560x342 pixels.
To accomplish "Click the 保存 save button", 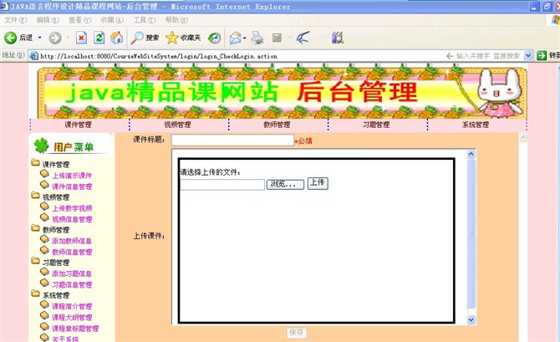I will (297, 333).
